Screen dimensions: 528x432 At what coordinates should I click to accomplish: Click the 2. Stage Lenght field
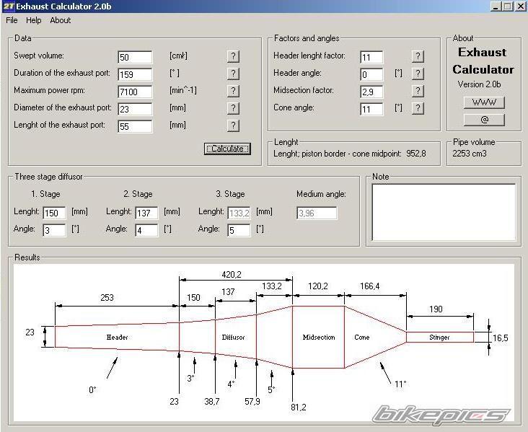pyautogui.click(x=146, y=213)
